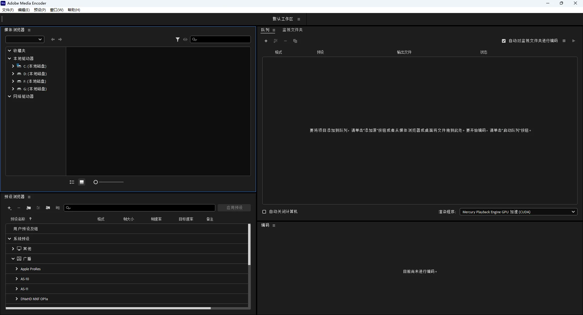Start the queue with the play button

pos(574,41)
